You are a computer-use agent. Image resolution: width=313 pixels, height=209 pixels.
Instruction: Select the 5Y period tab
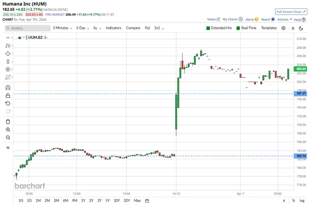(x=108, y=201)
